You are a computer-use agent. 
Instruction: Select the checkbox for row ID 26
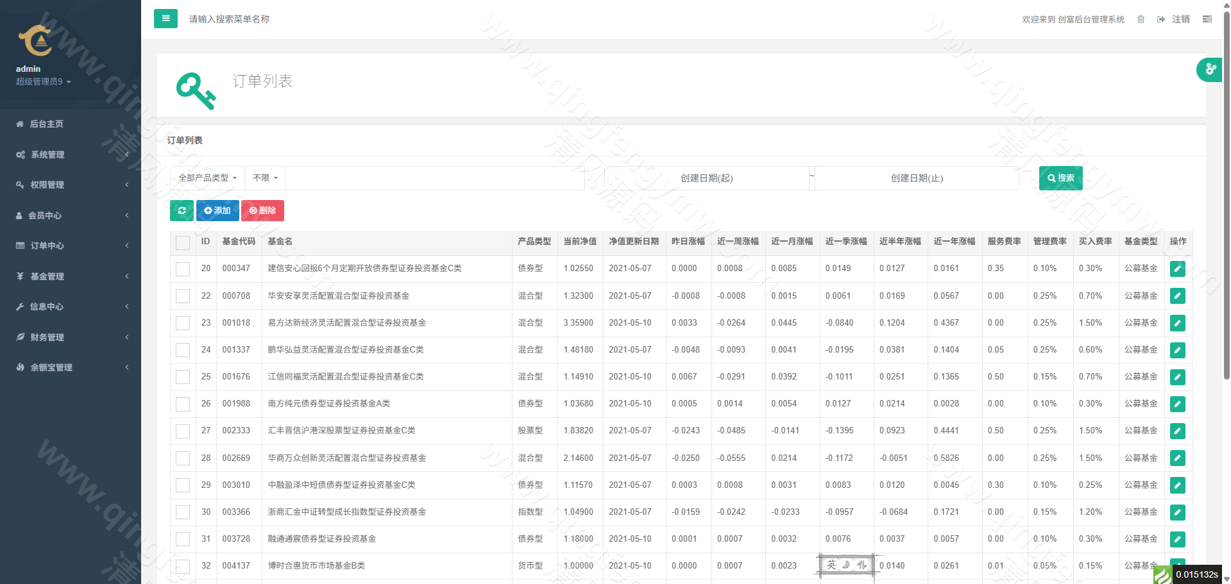point(183,404)
